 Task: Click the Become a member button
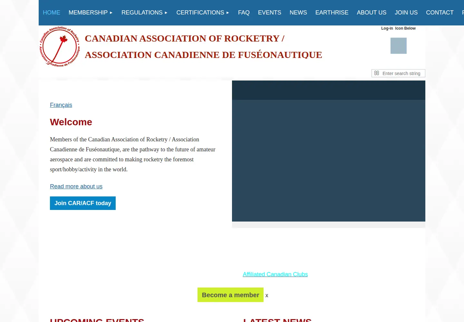click(230, 295)
